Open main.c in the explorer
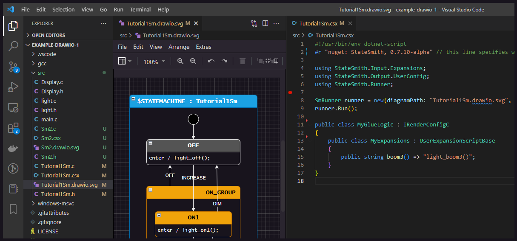The width and height of the screenshot is (517, 241). coord(49,119)
